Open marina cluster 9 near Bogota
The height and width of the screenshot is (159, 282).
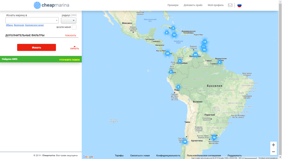point(179,61)
